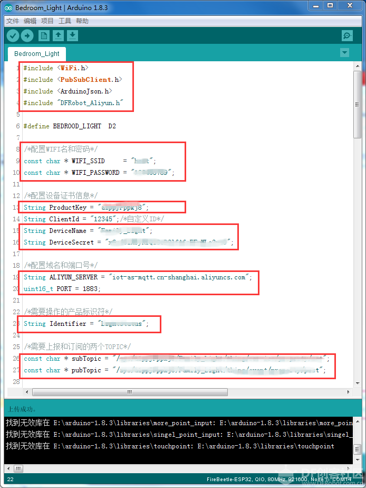Image resolution: width=366 pixels, height=488 pixels.
Task: Click the editor scroll right arrow
Action: pyautogui.click(x=348, y=392)
